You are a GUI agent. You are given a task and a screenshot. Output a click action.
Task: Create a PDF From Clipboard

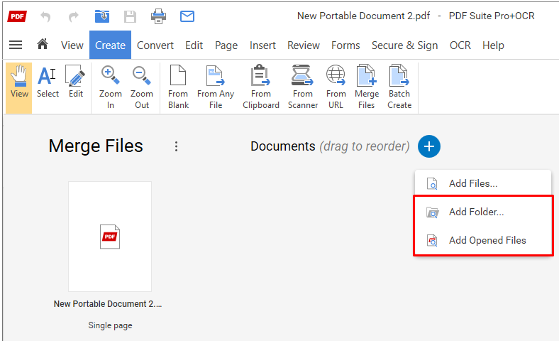click(x=261, y=88)
